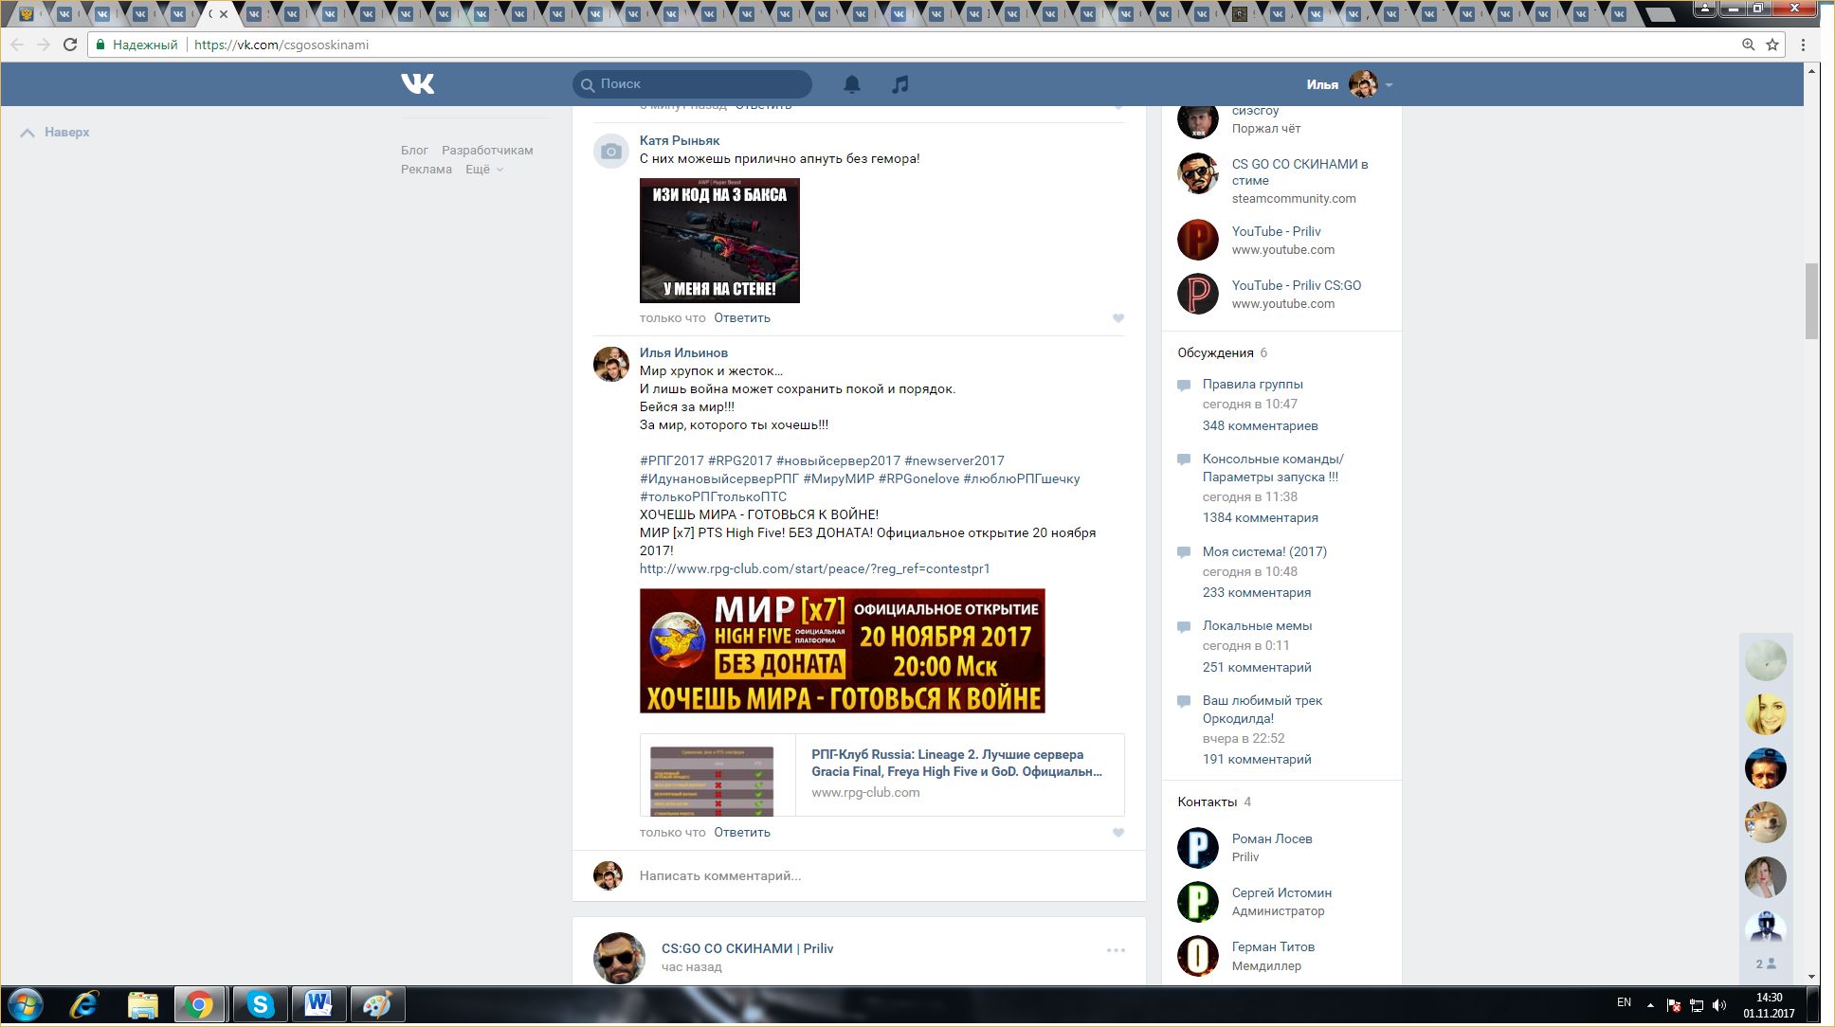Open the friends online counter in chat sidebar

(1766, 964)
